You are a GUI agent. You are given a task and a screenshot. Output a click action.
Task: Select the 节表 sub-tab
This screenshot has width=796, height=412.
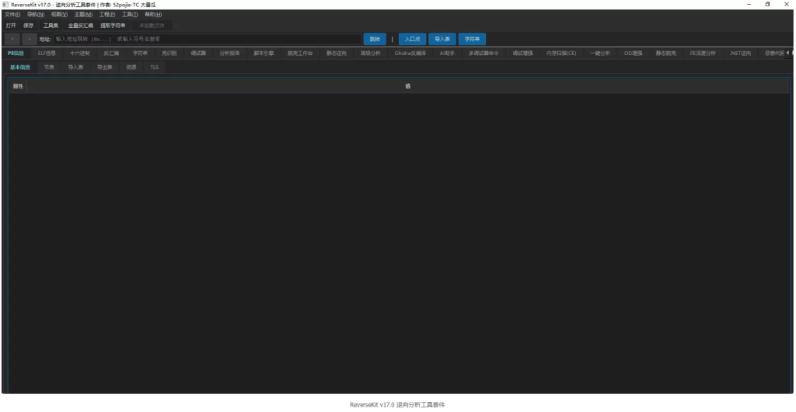click(x=49, y=68)
